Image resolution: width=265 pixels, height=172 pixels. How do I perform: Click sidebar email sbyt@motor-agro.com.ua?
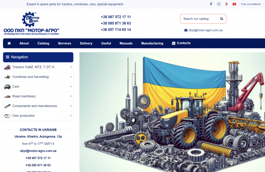point(38,151)
